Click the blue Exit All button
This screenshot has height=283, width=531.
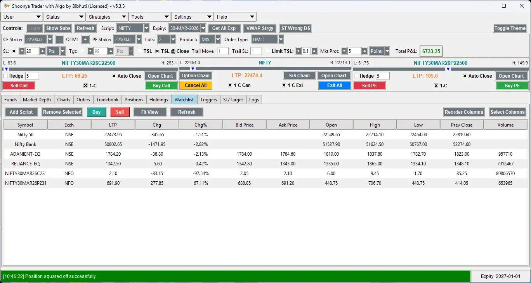pyautogui.click(x=335, y=85)
